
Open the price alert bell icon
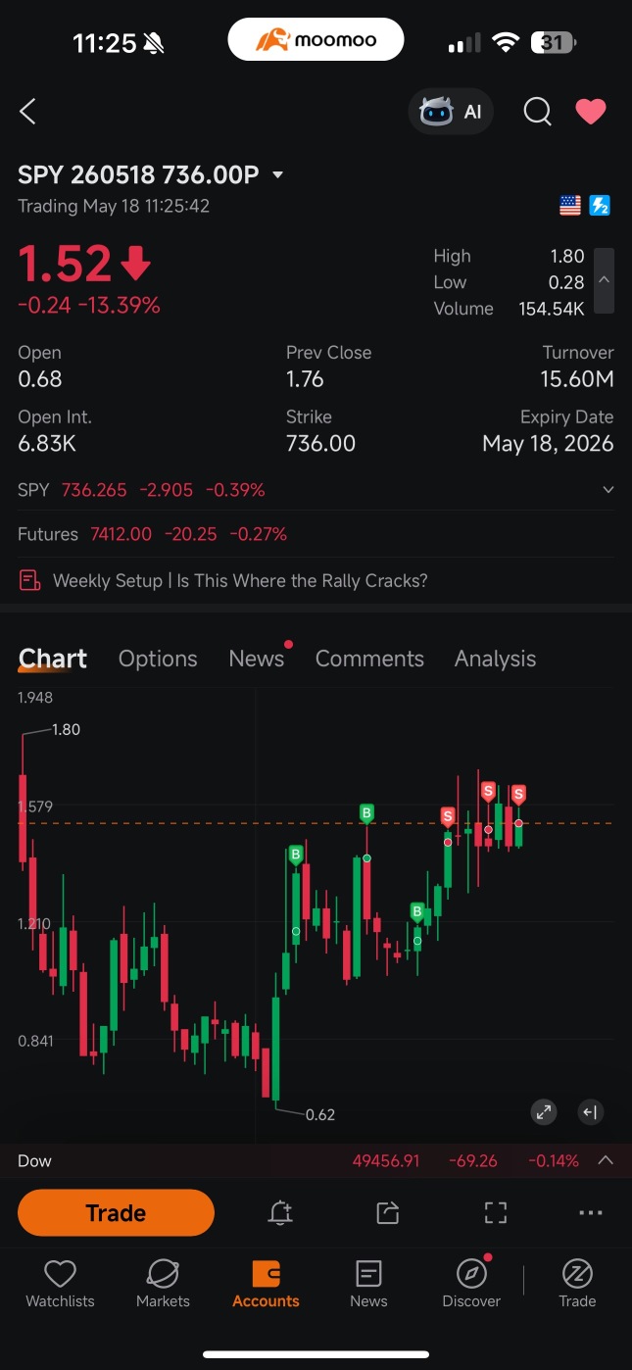click(x=280, y=1212)
